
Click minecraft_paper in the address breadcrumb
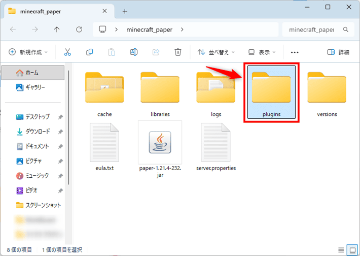click(x=149, y=29)
